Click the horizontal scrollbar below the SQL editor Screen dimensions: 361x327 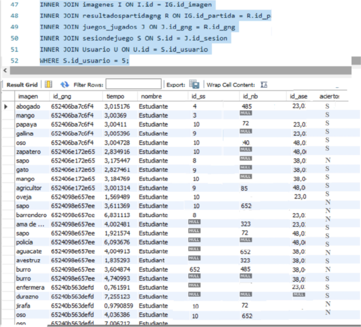[x=179, y=70]
